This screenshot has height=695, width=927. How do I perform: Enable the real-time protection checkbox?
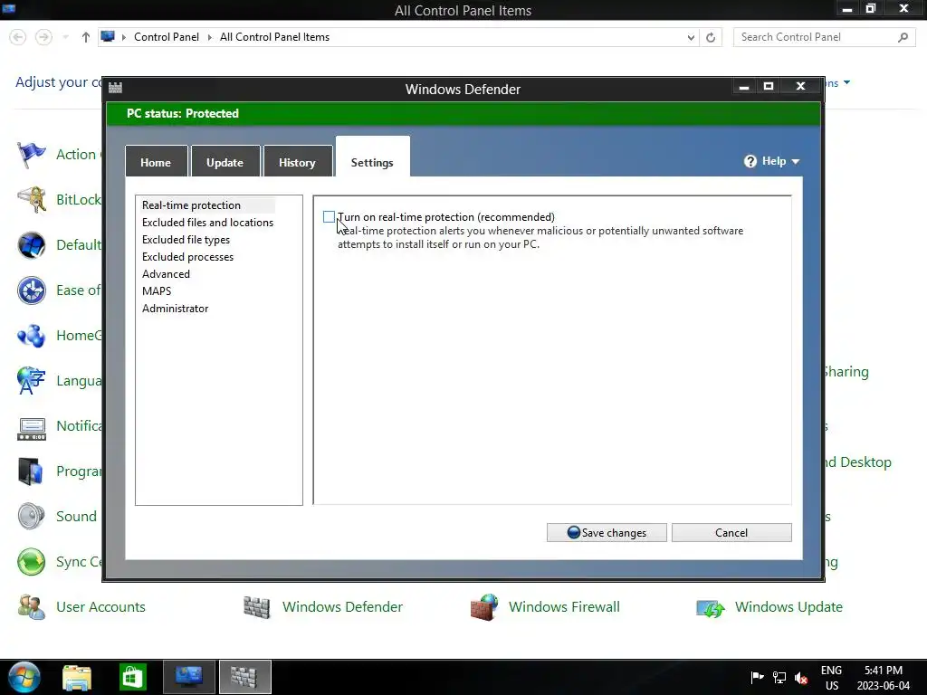click(x=329, y=217)
